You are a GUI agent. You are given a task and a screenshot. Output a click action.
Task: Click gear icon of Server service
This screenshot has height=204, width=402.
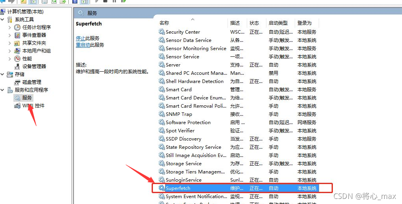[162, 65]
